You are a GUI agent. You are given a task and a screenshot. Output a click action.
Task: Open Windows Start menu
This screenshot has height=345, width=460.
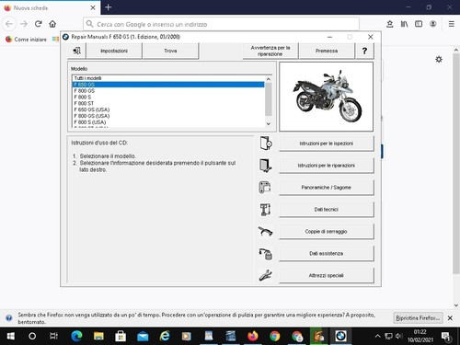click(10, 336)
